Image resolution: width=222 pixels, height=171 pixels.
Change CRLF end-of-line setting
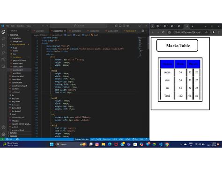[121, 139]
